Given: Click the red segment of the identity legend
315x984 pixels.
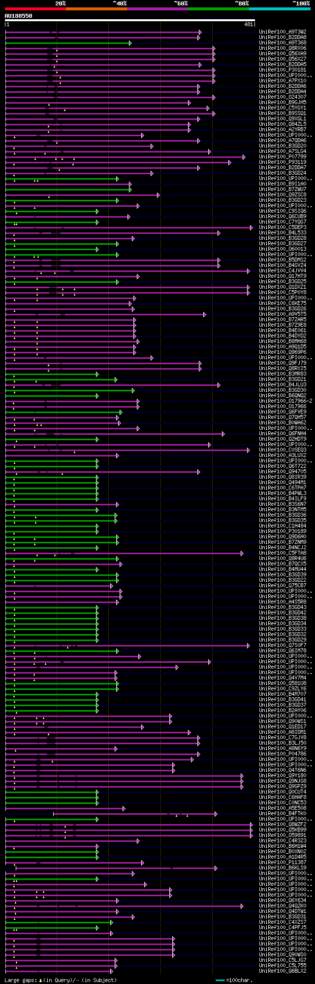Looking at the screenshot, I should 35,9.
